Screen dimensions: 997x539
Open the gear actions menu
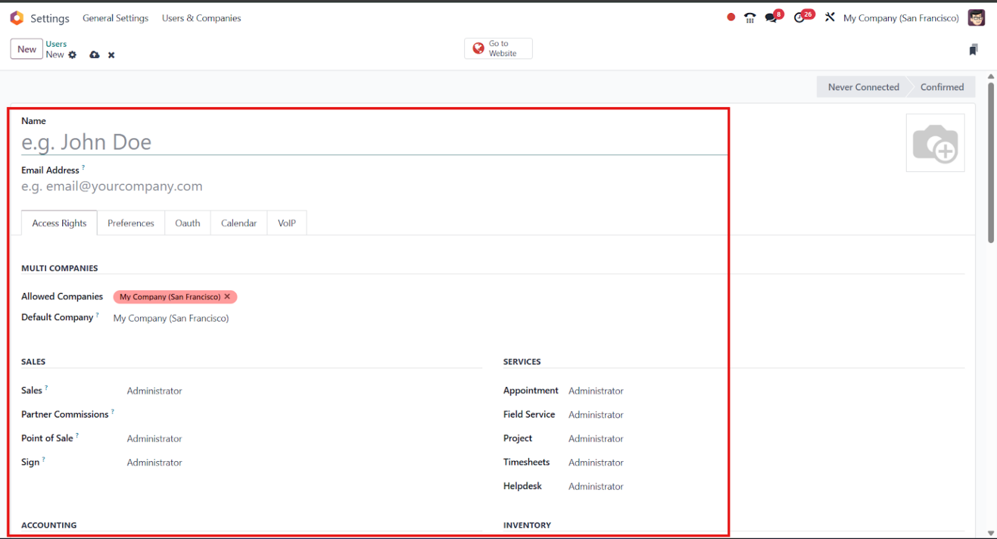72,55
